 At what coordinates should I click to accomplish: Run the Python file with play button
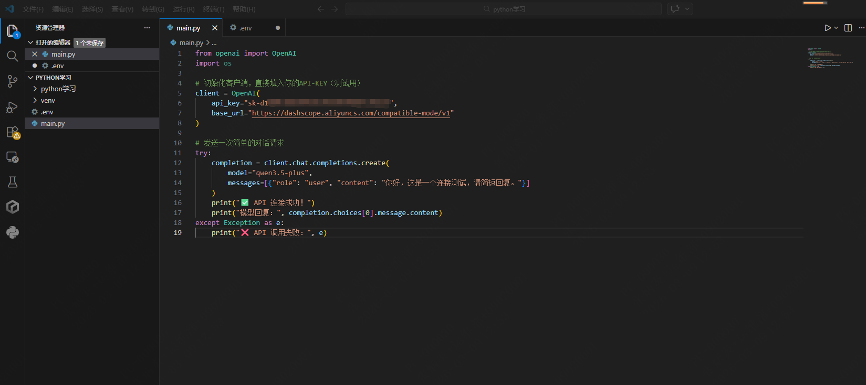[828, 28]
